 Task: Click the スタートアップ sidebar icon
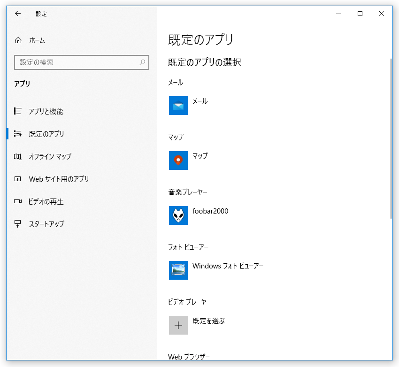point(17,224)
